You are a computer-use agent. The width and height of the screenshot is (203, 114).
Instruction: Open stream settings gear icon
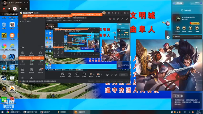[x=115, y=75]
